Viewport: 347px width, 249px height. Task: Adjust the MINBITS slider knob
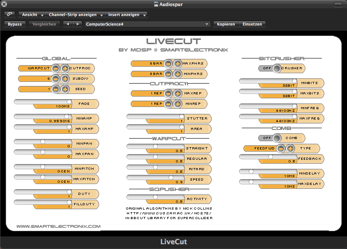coord(295,81)
